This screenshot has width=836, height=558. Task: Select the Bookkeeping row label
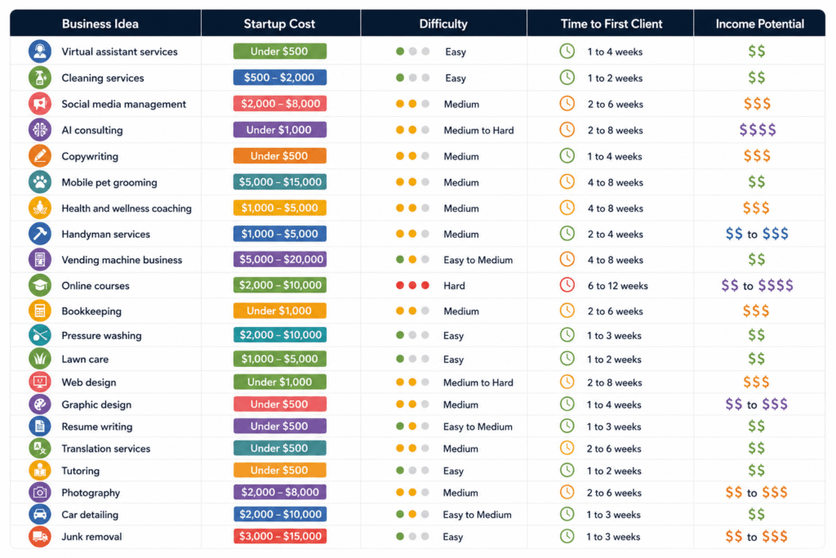tap(91, 311)
